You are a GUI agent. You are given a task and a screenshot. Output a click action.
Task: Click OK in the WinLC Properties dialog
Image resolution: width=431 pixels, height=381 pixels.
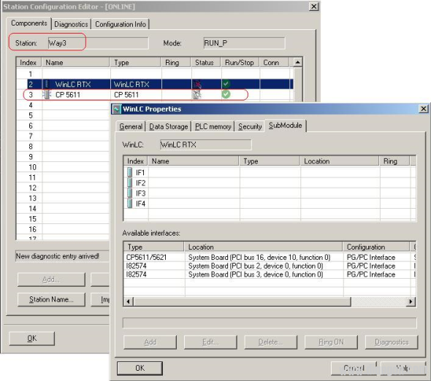140,368
